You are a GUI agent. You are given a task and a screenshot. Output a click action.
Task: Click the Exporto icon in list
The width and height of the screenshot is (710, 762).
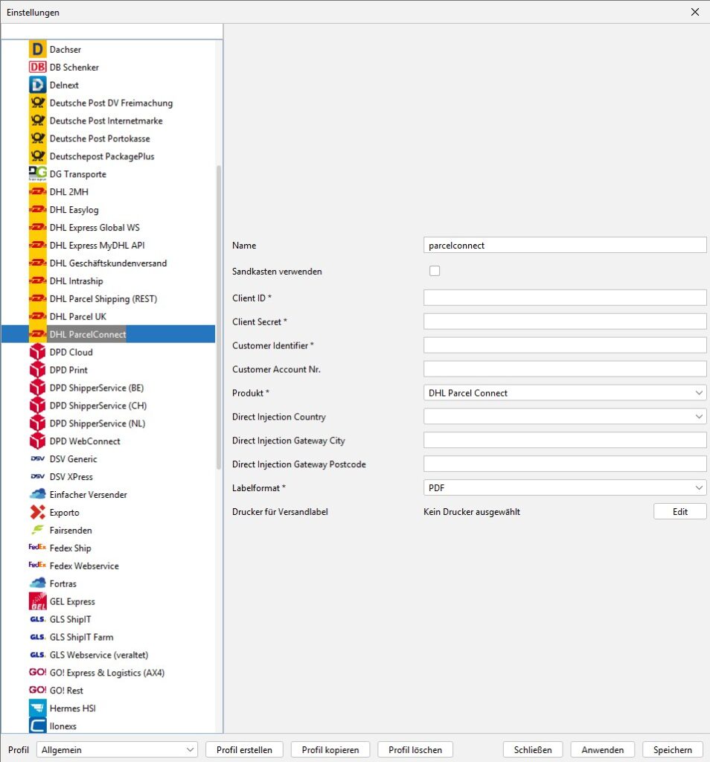(x=37, y=513)
